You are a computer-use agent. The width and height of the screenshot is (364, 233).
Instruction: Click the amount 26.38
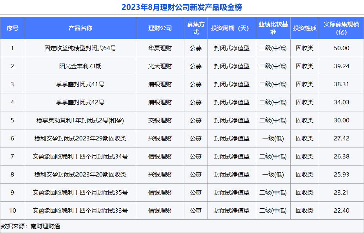tap(342, 157)
